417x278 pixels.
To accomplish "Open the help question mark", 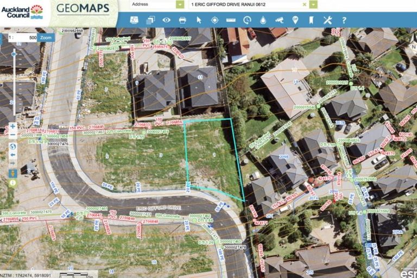I will (344, 20).
